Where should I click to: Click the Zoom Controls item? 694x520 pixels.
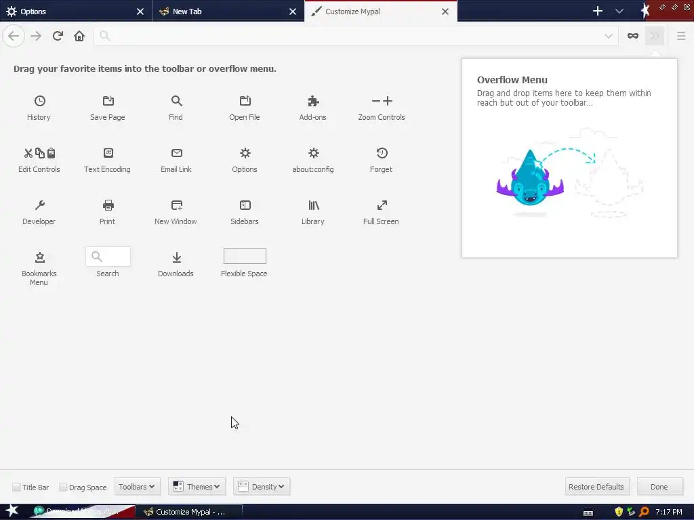coord(382,108)
